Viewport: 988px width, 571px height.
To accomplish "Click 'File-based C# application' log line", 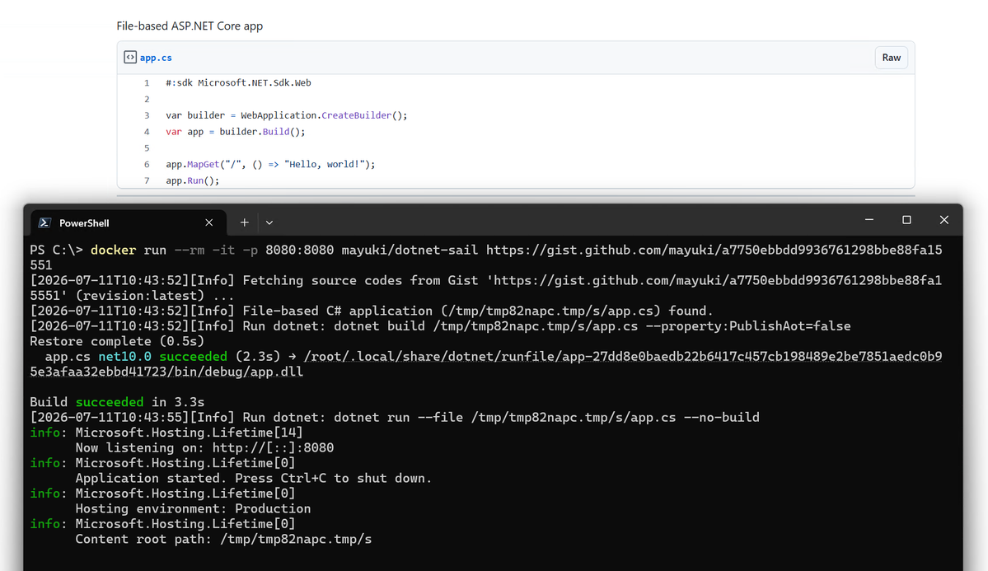I will point(372,311).
